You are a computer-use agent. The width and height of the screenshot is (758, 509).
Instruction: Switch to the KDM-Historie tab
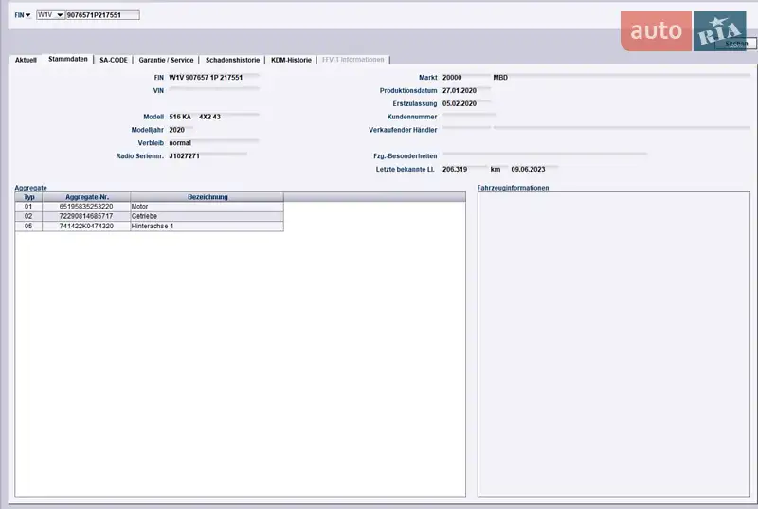pos(291,60)
